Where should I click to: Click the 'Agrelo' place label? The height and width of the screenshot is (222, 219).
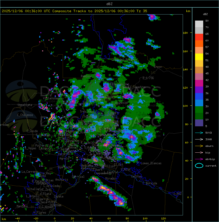pos(64,158)
